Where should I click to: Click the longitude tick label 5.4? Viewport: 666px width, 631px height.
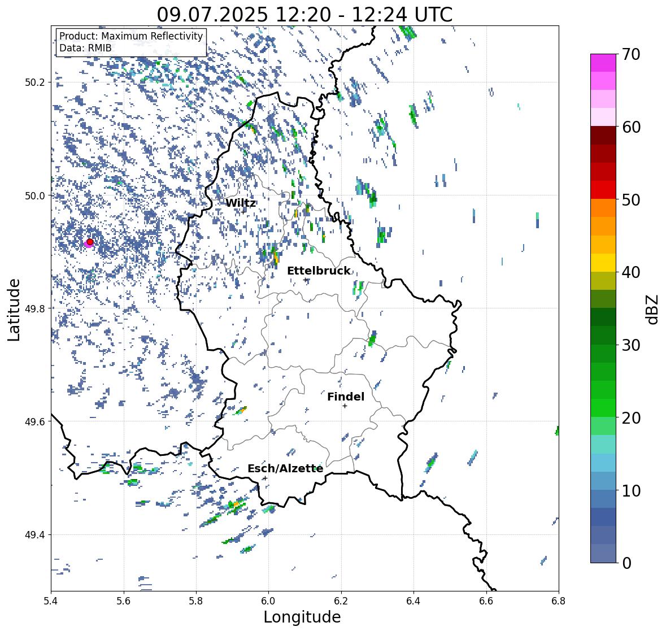tap(51, 601)
